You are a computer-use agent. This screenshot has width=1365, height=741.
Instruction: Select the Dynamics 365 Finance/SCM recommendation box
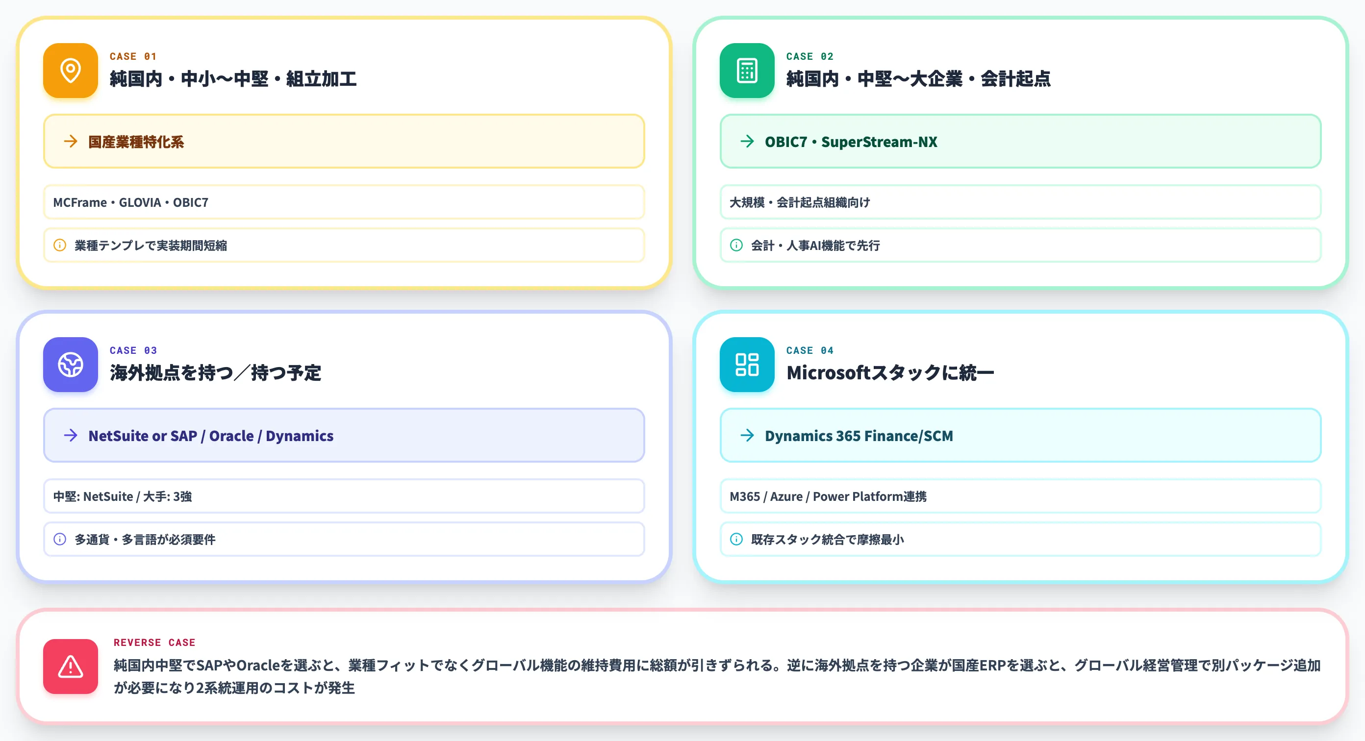pyautogui.click(x=1020, y=435)
